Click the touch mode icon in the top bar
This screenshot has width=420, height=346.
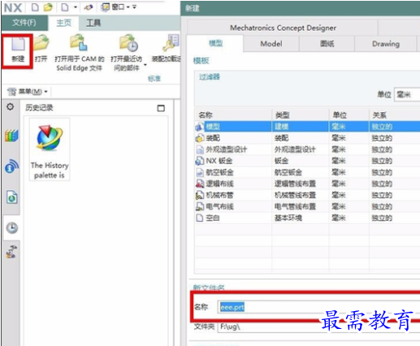coord(89,7)
